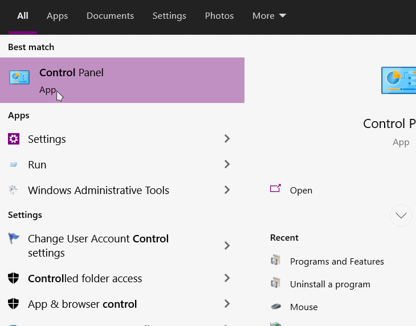Click the purple Settings gear icon
This screenshot has height=326, width=416.
(14, 139)
